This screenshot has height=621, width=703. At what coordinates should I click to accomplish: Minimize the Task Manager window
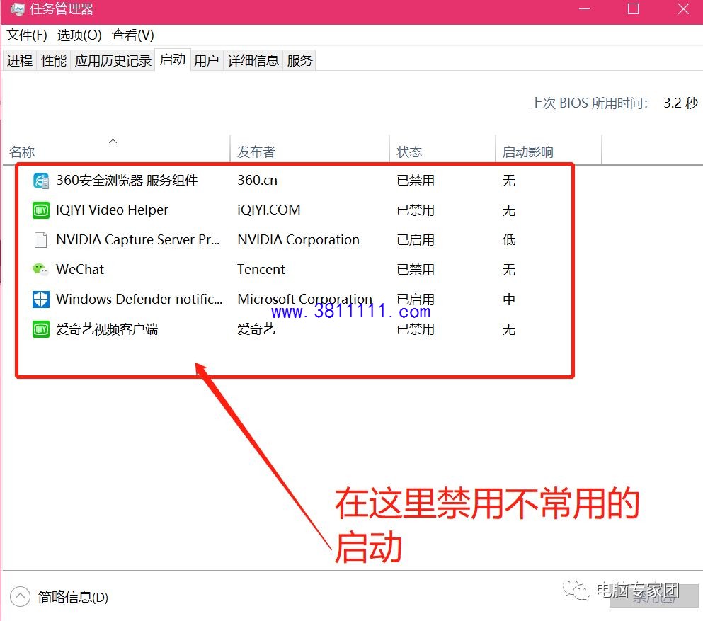tap(584, 9)
